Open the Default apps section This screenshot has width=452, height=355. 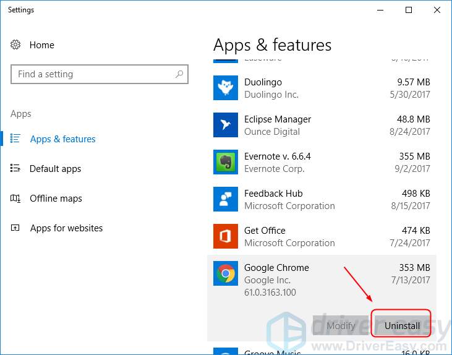(x=56, y=169)
